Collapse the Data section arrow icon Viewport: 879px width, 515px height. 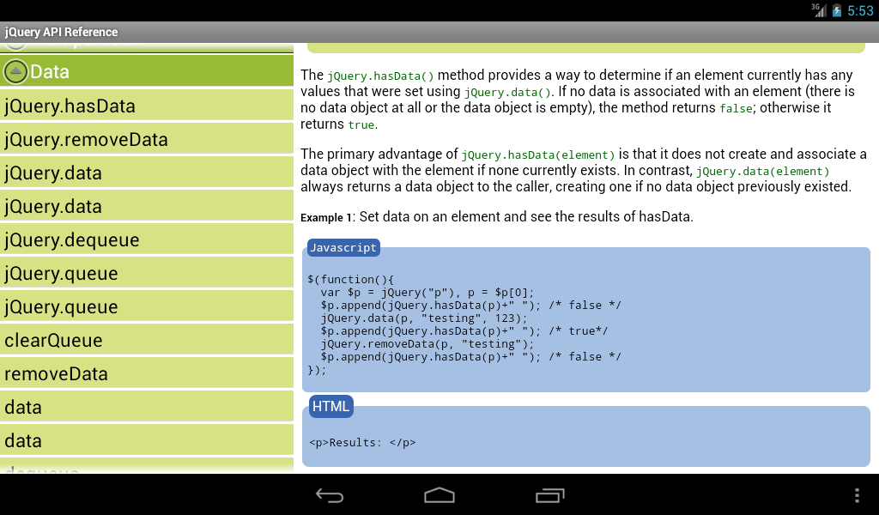15,71
